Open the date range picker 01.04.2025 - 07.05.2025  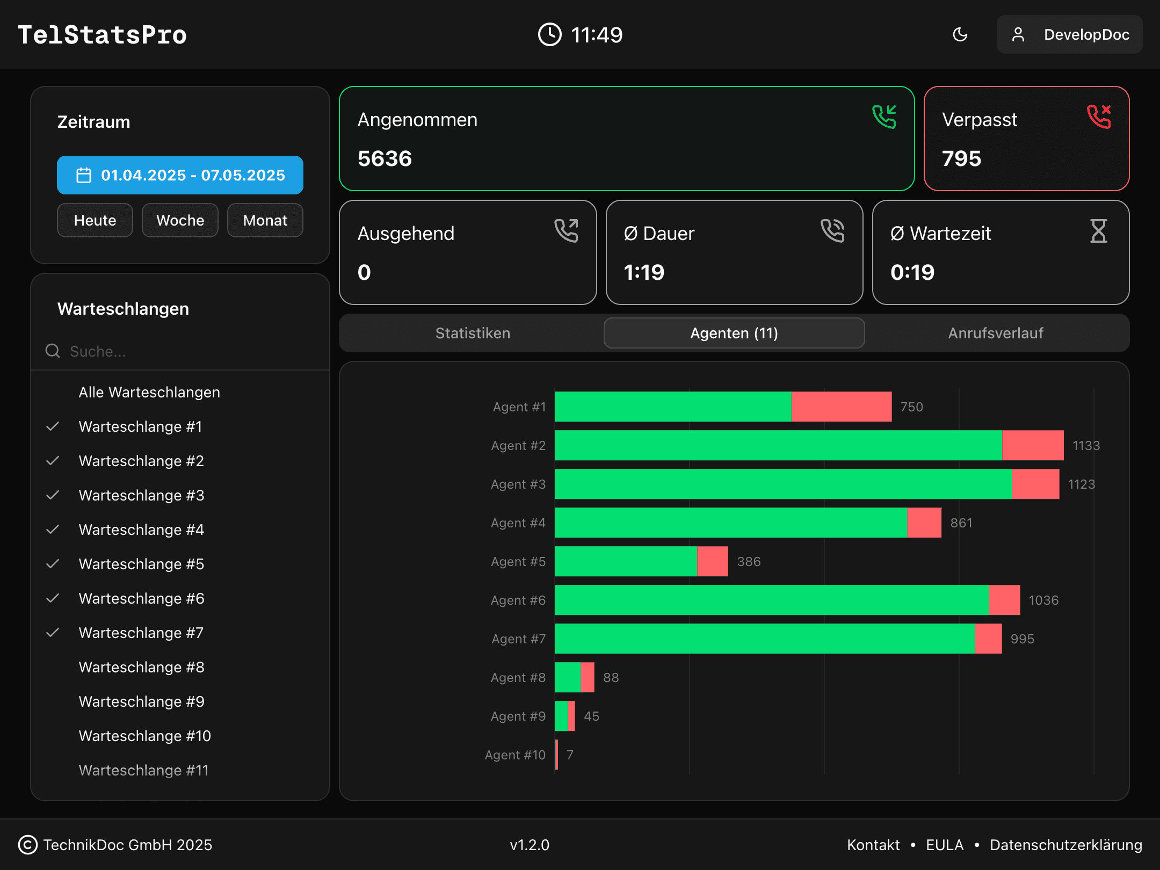coord(180,175)
